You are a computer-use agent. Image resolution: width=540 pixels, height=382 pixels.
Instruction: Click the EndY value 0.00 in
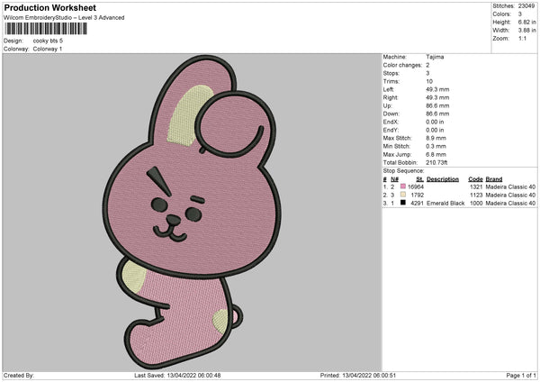[435, 130]
